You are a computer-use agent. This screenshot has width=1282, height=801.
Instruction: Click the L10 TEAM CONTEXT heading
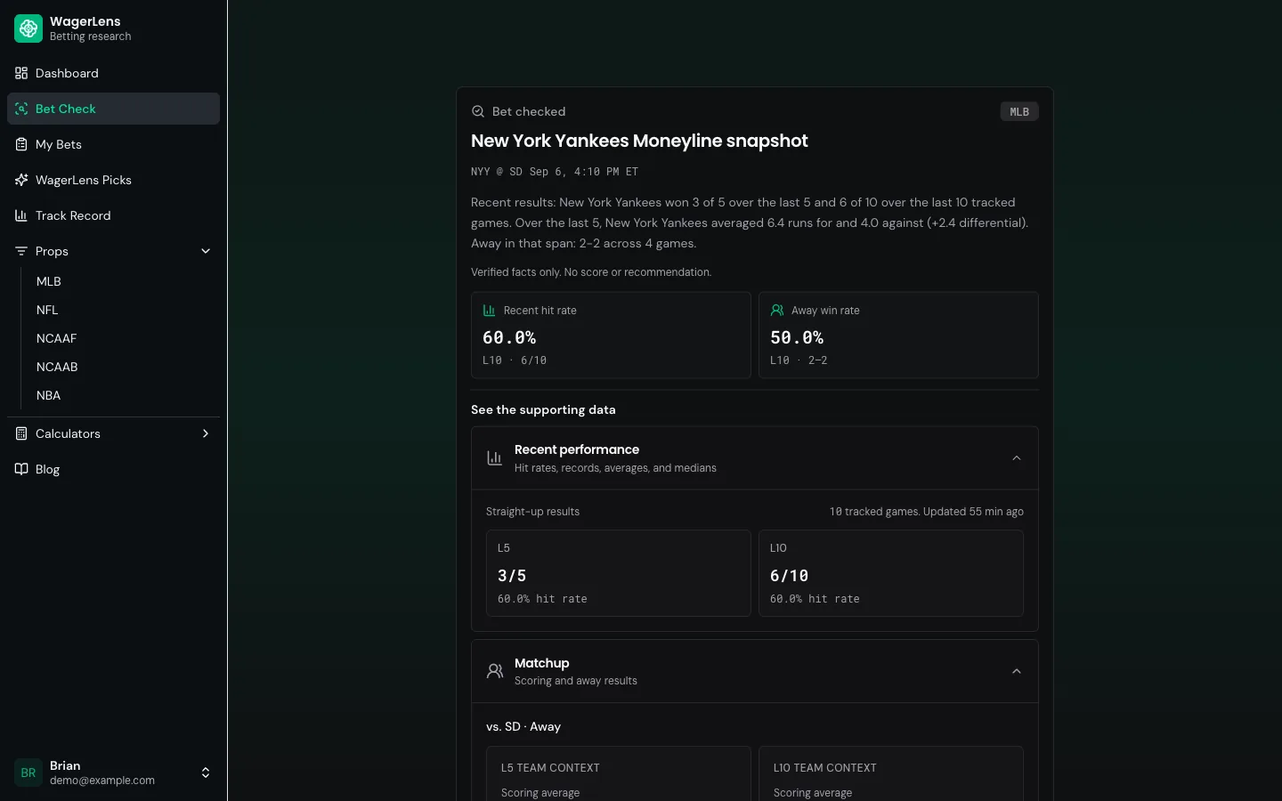[825, 768]
